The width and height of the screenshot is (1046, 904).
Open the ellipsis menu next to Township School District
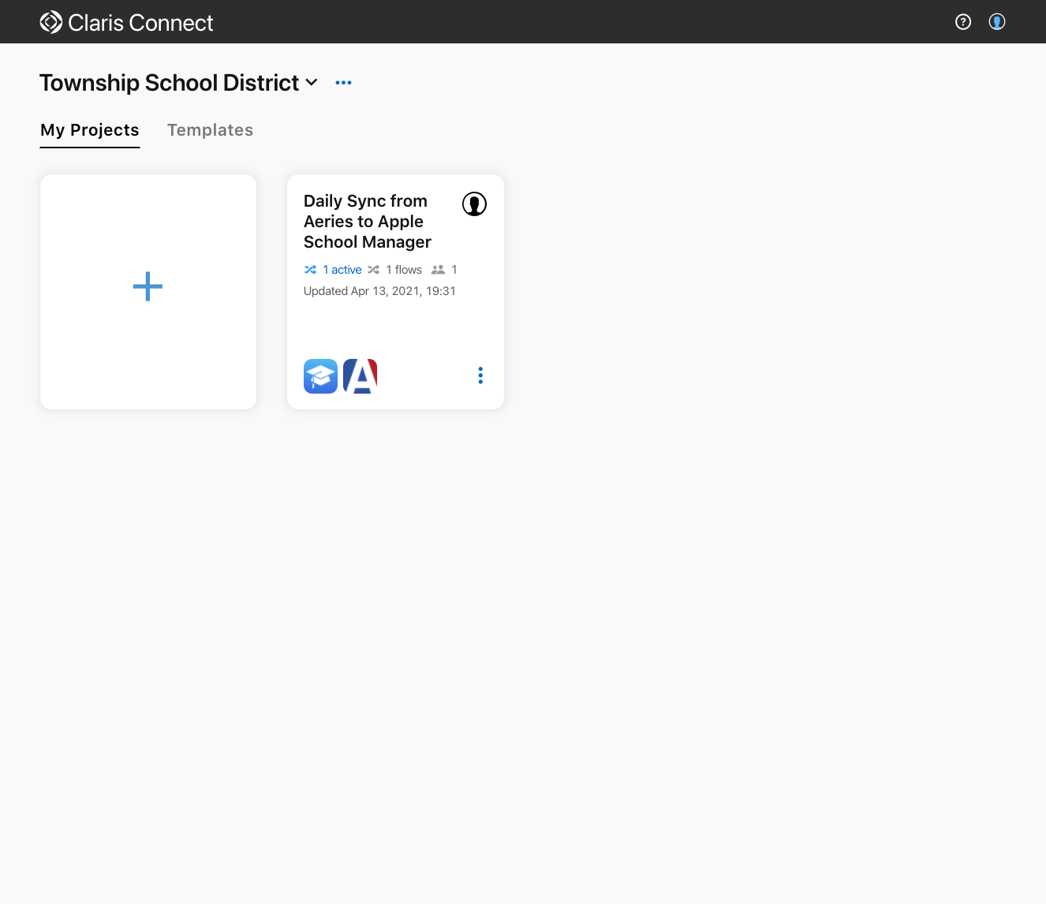pyautogui.click(x=343, y=82)
